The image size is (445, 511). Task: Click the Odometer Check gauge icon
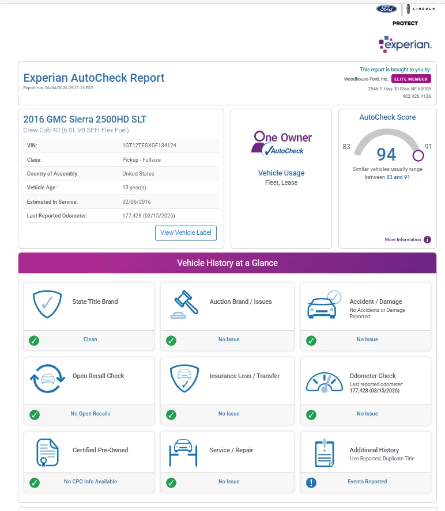coord(324,382)
